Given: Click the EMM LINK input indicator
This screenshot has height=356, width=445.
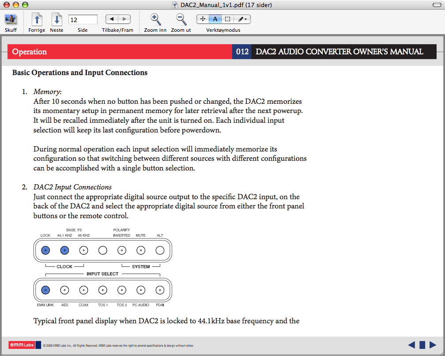Looking at the screenshot, I should point(45,290).
